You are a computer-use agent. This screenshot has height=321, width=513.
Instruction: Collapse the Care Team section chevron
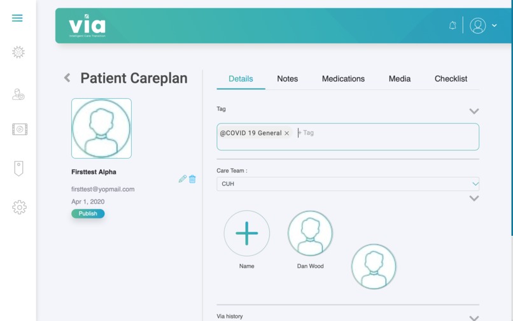point(474,199)
